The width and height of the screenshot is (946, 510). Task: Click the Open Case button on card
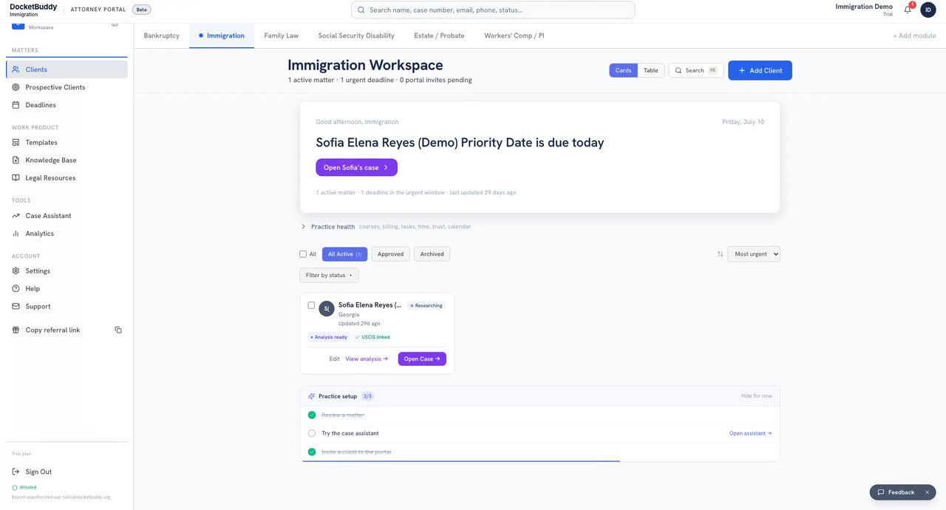[x=422, y=359]
